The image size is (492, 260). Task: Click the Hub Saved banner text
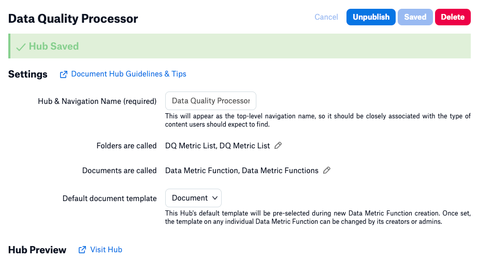point(54,47)
